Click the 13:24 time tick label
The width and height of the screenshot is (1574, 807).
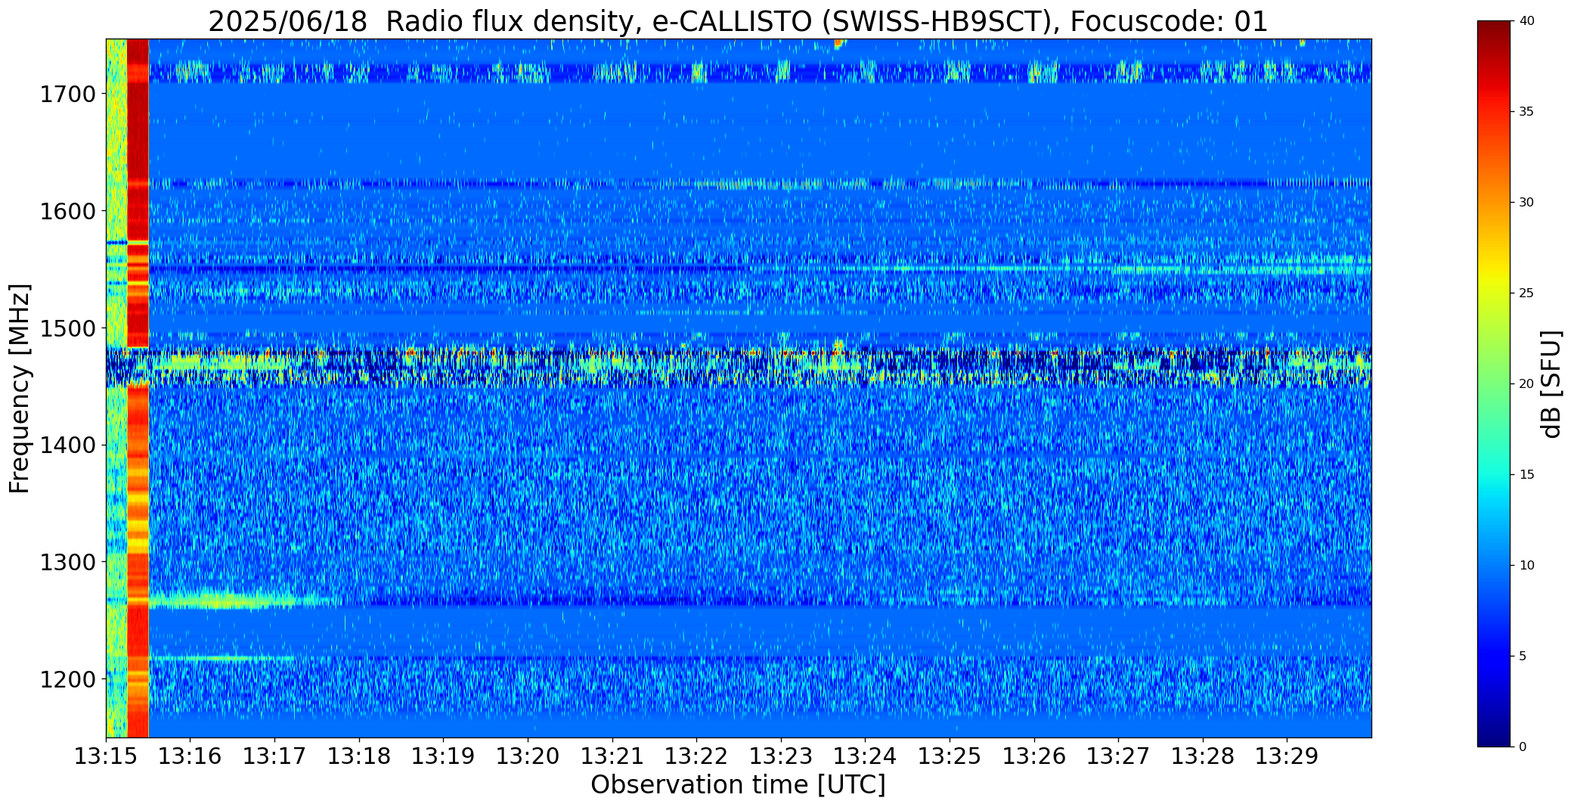click(x=866, y=756)
